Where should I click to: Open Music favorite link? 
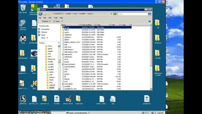[43, 35]
